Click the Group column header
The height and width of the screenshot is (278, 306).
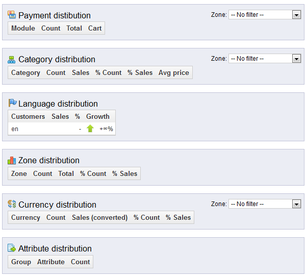21,262
